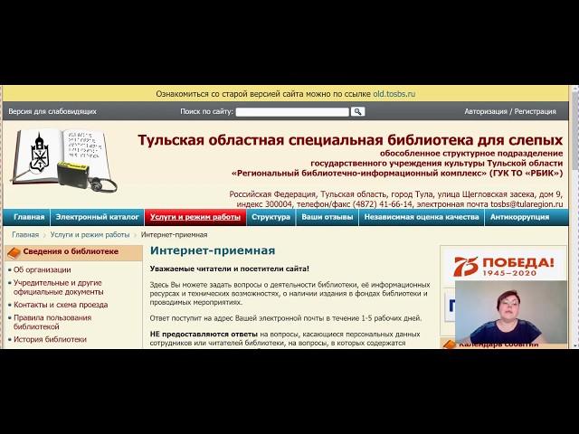Image resolution: width=579 pixels, height=434 pixels.
Task: Open the Антикоррупция menu tab
Action: tap(519, 217)
